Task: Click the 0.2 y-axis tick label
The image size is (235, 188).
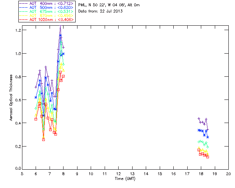Action: click(18, 146)
